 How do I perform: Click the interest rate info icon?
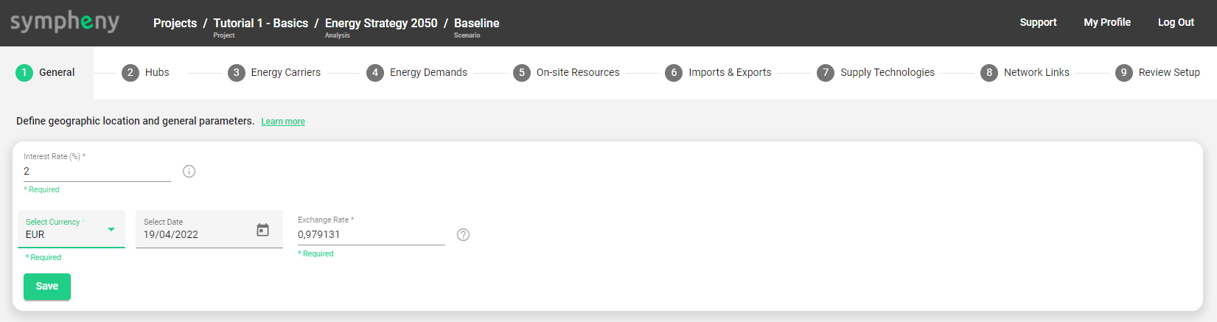pyautogui.click(x=189, y=172)
